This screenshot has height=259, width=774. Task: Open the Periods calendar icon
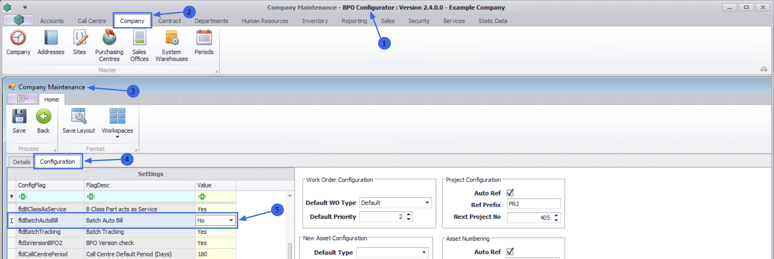[204, 38]
